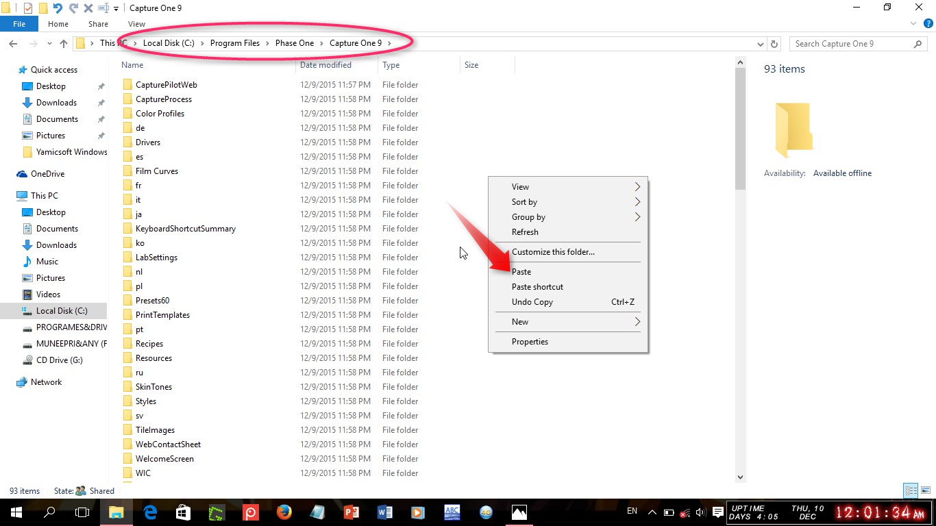
Task: Open the Sort by submenu
Action: point(568,202)
